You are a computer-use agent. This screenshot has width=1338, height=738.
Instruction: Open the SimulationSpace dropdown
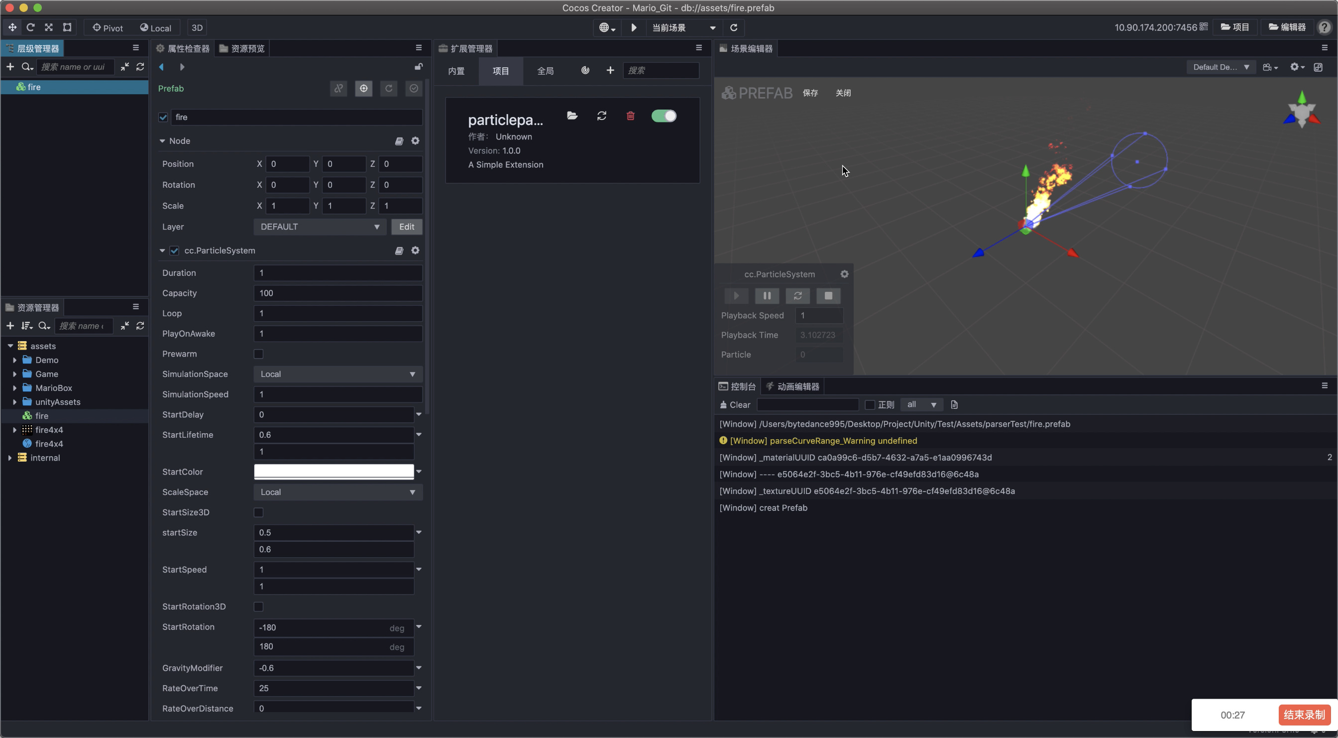pos(337,374)
